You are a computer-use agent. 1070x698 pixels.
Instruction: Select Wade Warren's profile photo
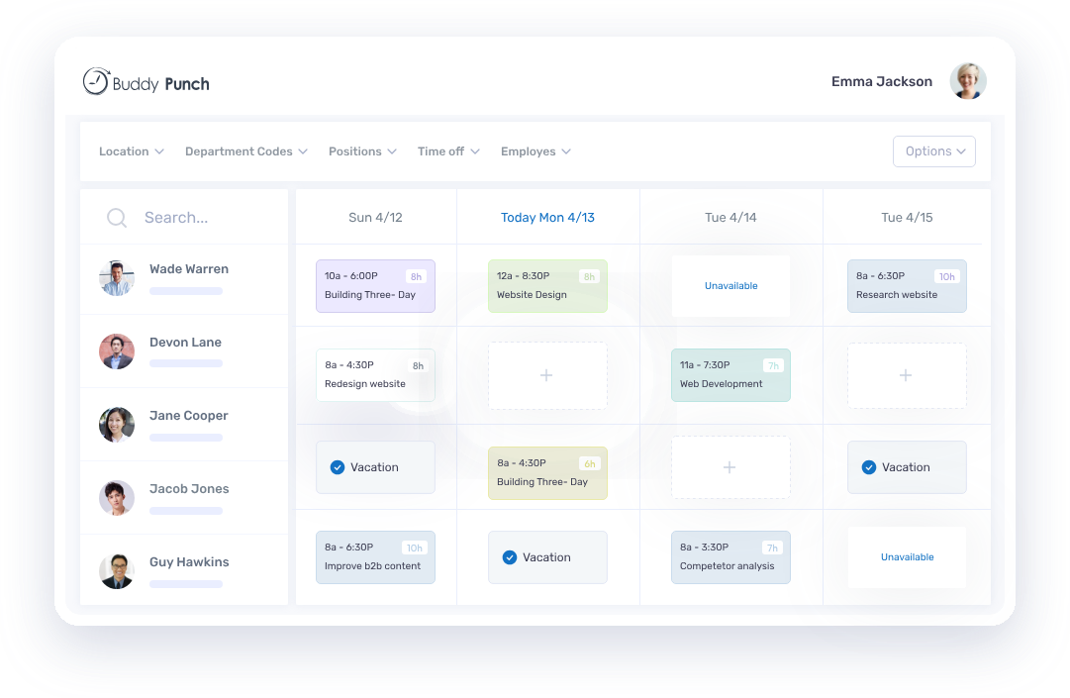point(117,277)
